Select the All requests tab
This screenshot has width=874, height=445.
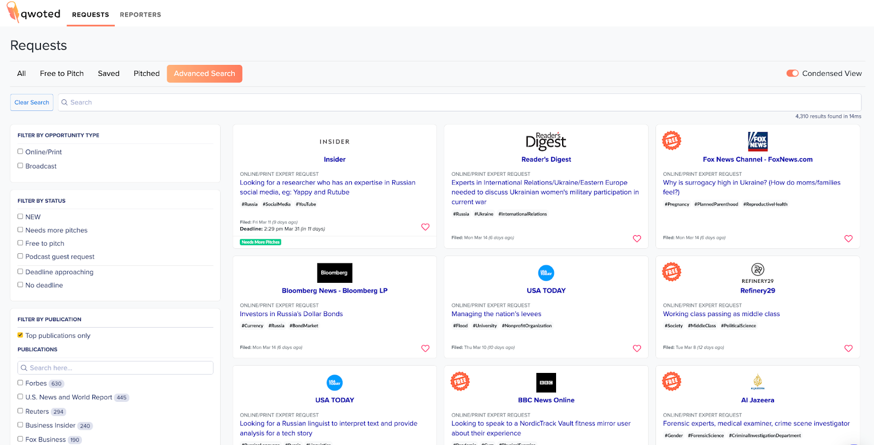click(x=21, y=74)
